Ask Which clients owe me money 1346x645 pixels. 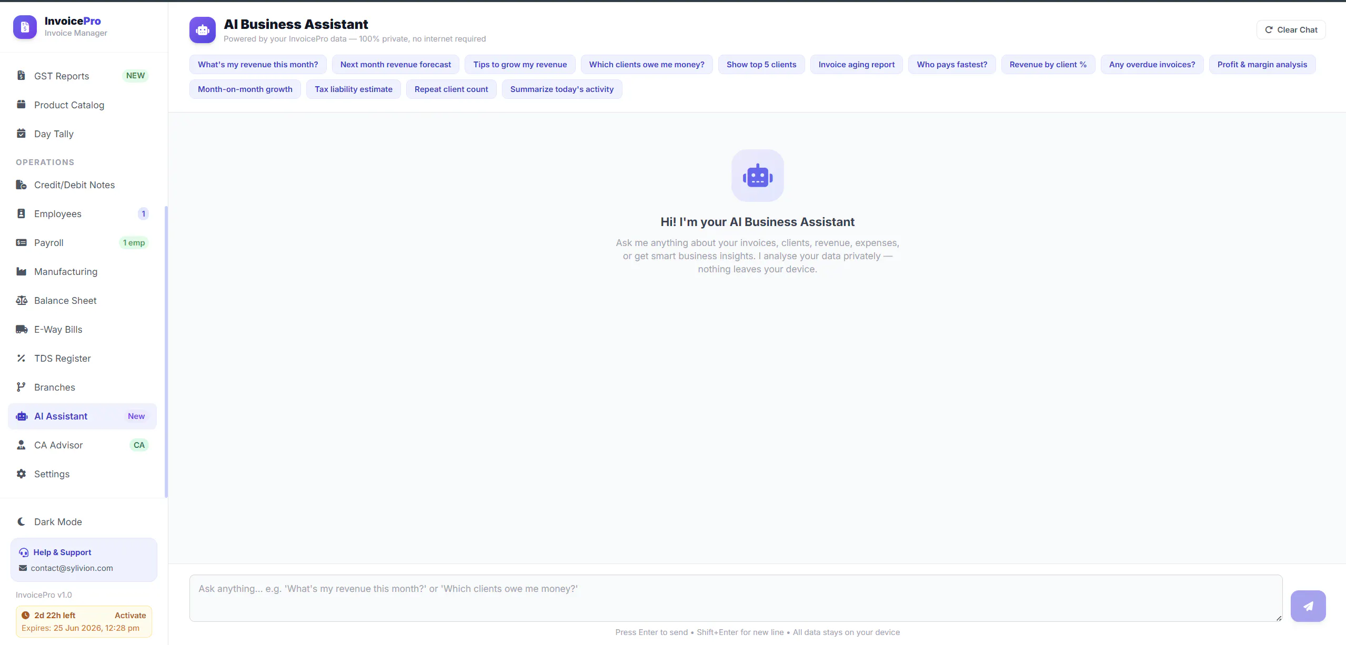pyautogui.click(x=647, y=64)
